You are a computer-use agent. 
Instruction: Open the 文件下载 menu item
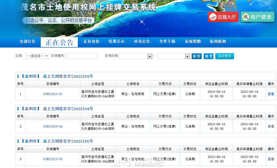point(167,41)
